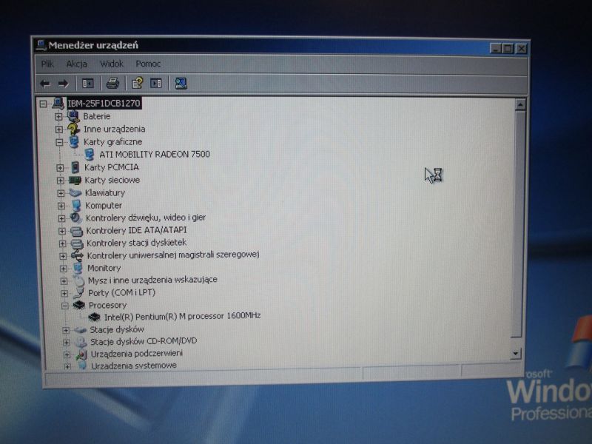Select the Porty (COM i LPT) icon
The width and height of the screenshot is (592, 444).
(79, 292)
